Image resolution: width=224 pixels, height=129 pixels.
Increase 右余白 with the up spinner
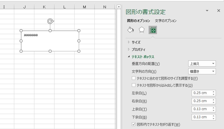213,100
